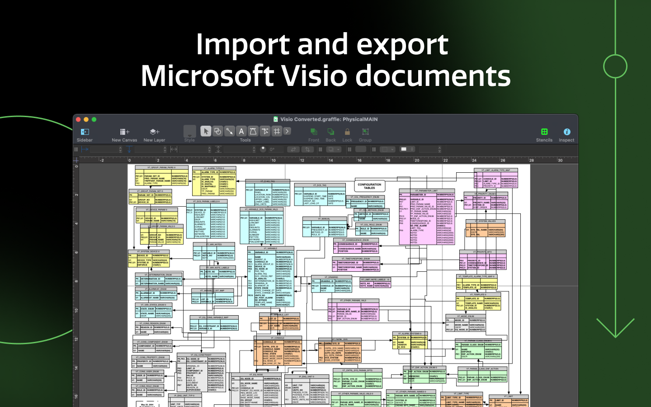This screenshot has height=407, width=651.
Task: Click the stroke thickness stepper
Action: coord(439,149)
